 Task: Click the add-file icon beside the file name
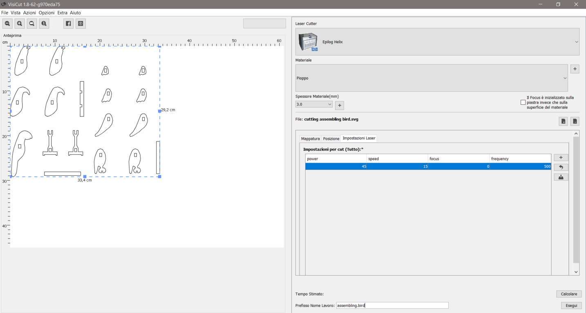coord(563,121)
